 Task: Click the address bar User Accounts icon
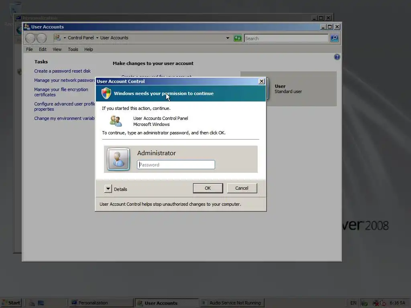(x=57, y=38)
